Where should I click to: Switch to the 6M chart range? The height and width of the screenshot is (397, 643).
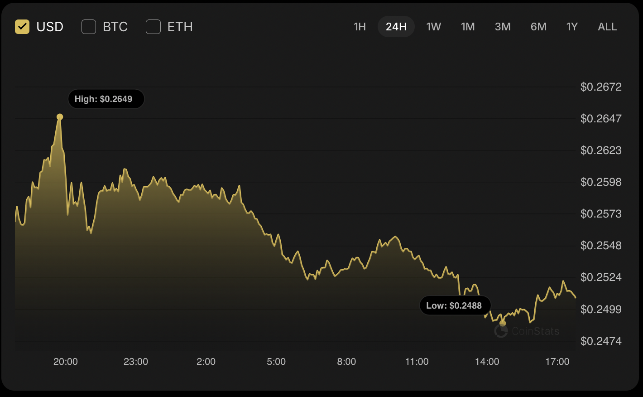[538, 27]
